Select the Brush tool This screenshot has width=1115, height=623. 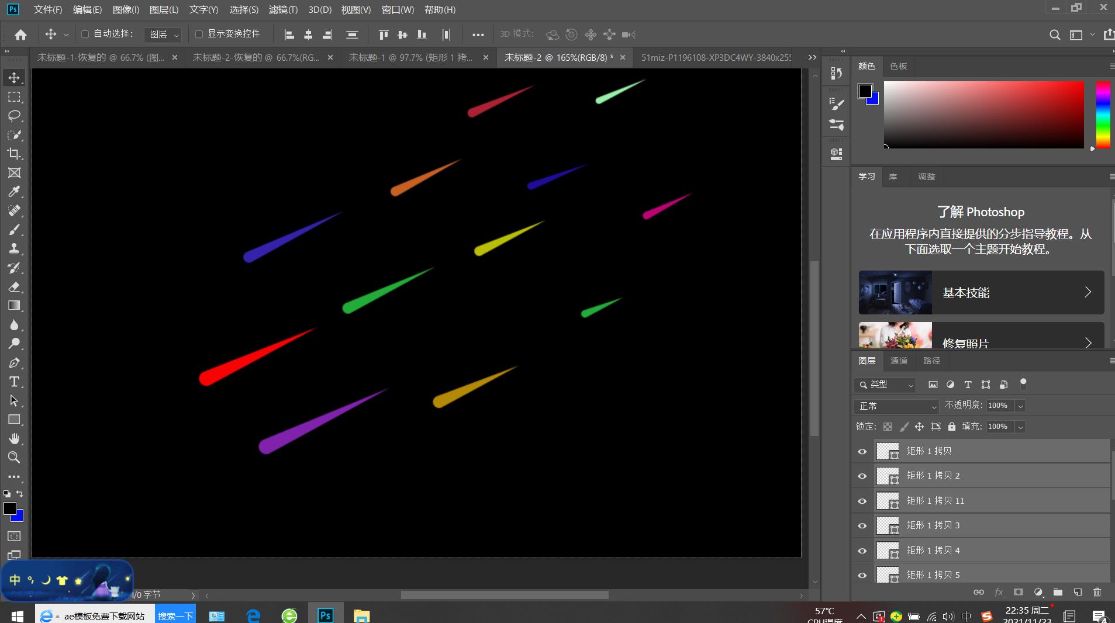click(x=14, y=230)
